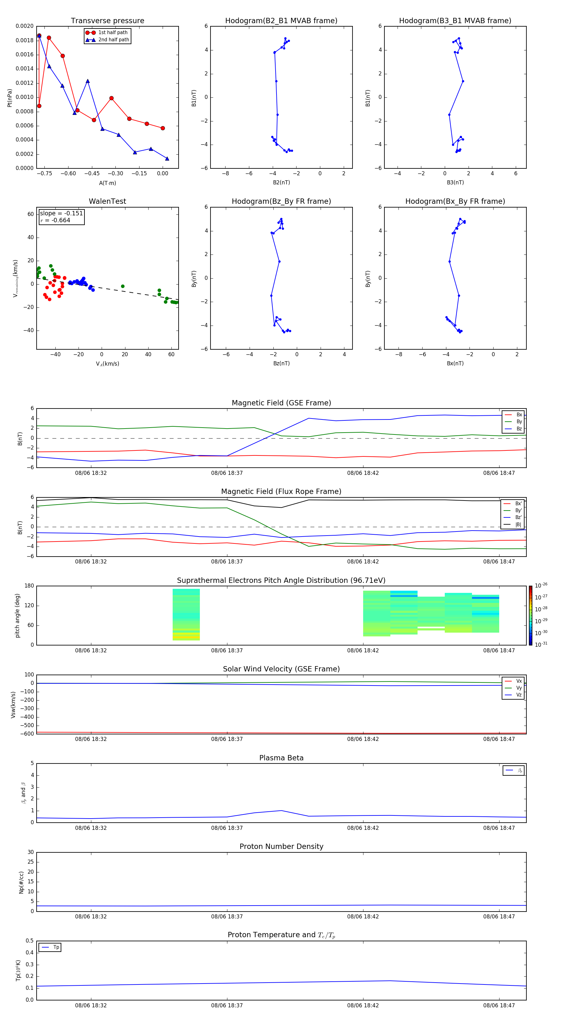Select the Bz entry in GSE legend
563x1033 pixels.
pyautogui.click(x=513, y=429)
